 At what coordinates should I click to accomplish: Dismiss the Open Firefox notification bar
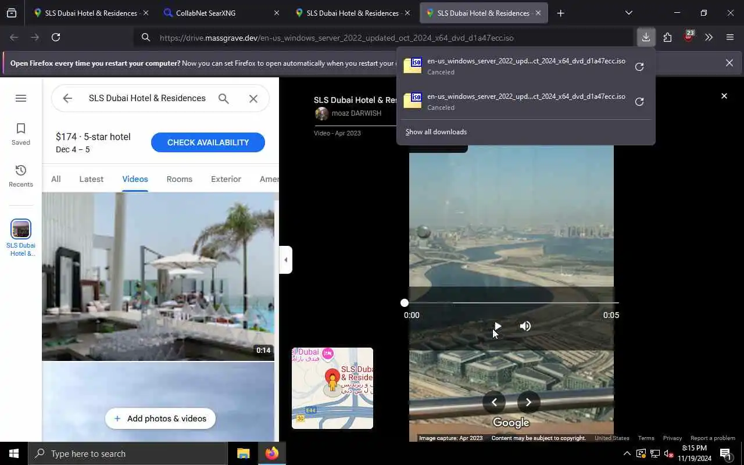coord(729,63)
